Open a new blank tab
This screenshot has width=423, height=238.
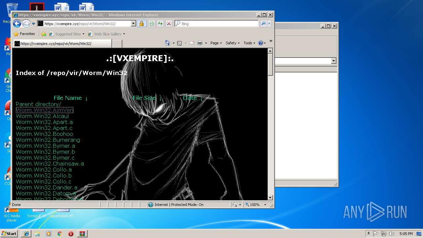point(117,43)
